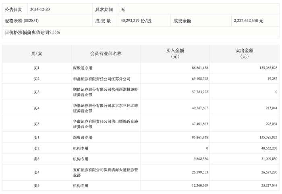Click sell amount 48,632,208

pos(269,148)
